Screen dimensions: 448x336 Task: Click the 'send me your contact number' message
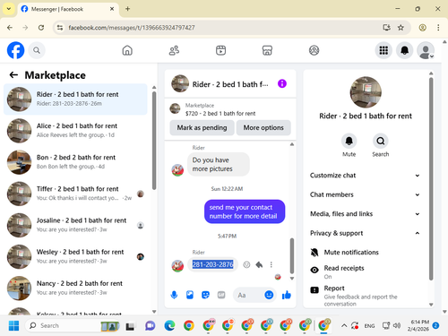tap(245, 211)
